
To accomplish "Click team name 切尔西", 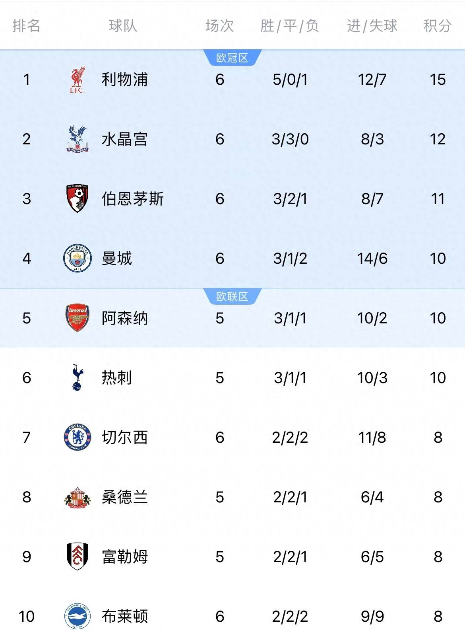I will [x=124, y=438].
